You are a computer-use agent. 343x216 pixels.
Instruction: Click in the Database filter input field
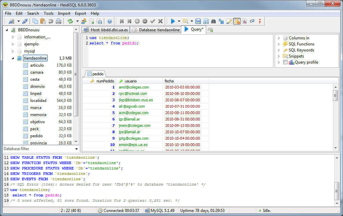coord(38,149)
